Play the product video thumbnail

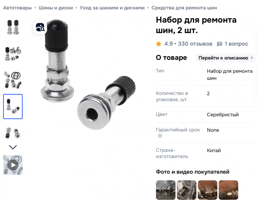[x=13, y=165]
